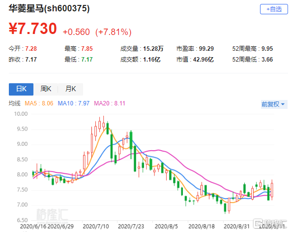Image resolution: width=290 pixels, height=232 pixels.
Task: Click the 9.00 y-axis price label
Action: pyautogui.click(x=22, y=144)
